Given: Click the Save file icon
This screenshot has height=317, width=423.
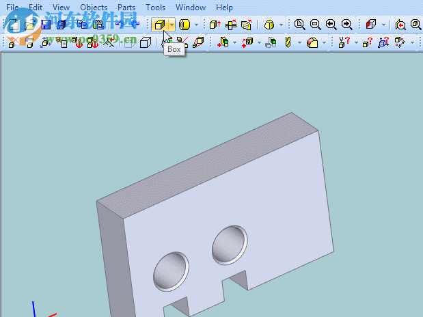Looking at the screenshot, I should coord(46,25).
